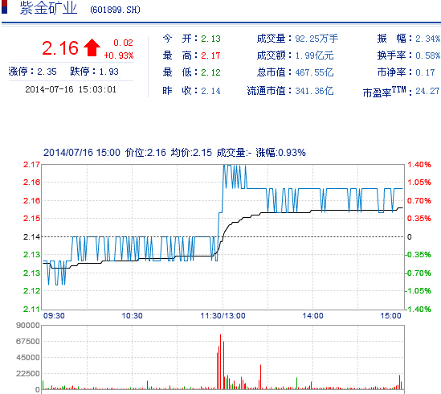Click the chart header 均价:2.15 text

coord(191,153)
